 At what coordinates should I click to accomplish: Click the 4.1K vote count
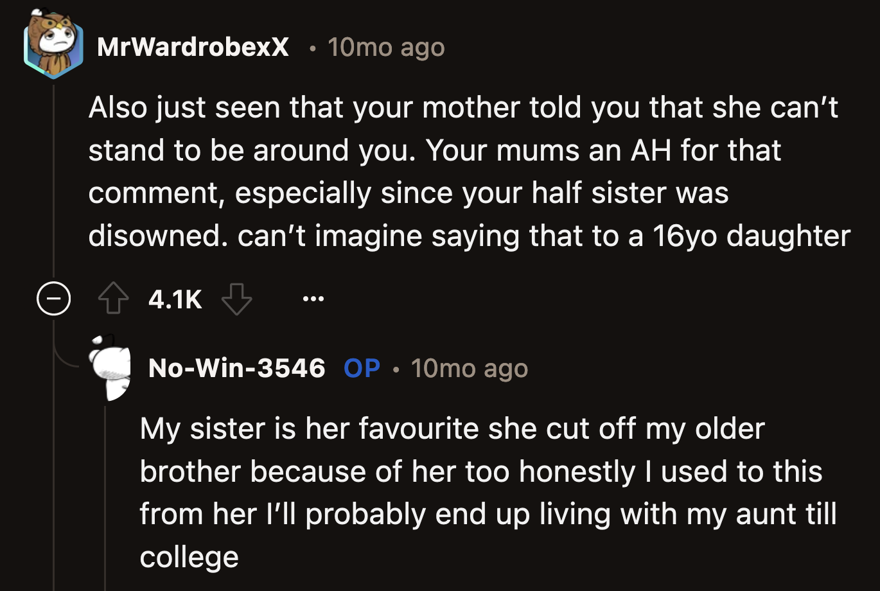pos(175,299)
